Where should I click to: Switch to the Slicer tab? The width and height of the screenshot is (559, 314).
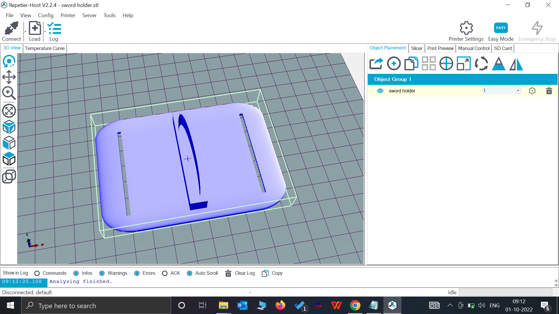click(x=417, y=48)
